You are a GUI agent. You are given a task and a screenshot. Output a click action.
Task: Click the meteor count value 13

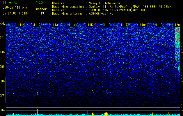coord(42,13)
